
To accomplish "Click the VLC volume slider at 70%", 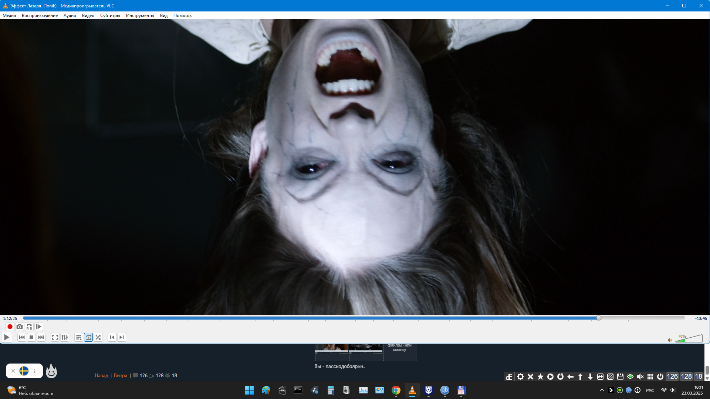I will tap(689, 338).
